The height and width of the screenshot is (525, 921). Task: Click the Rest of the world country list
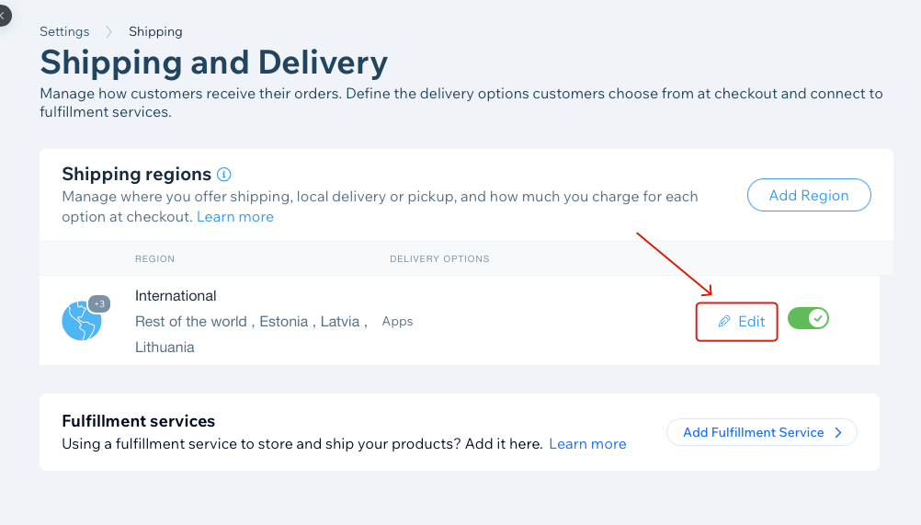tap(190, 322)
